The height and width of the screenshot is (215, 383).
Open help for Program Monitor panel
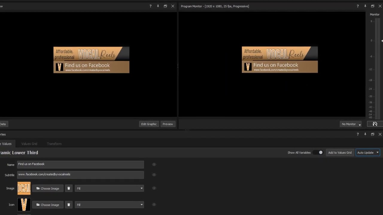[x=358, y=6]
